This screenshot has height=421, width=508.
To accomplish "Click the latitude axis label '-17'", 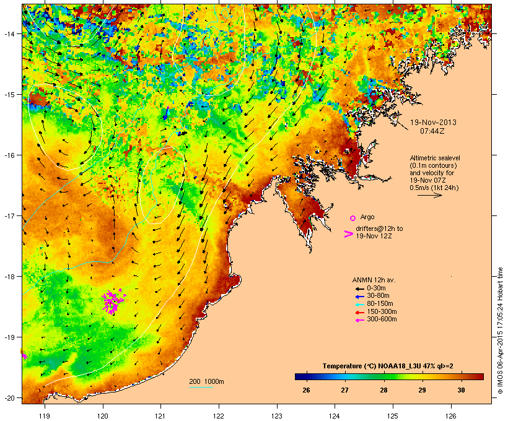I will [9, 215].
